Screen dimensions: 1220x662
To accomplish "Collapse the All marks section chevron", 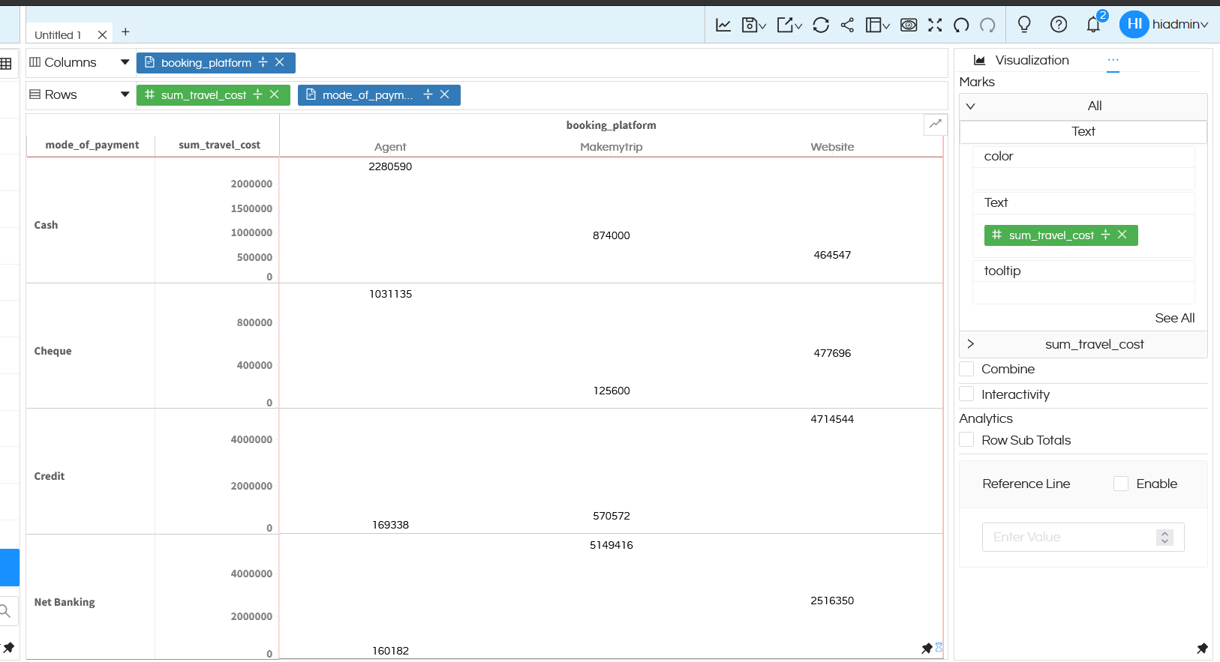I will point(970,106).
